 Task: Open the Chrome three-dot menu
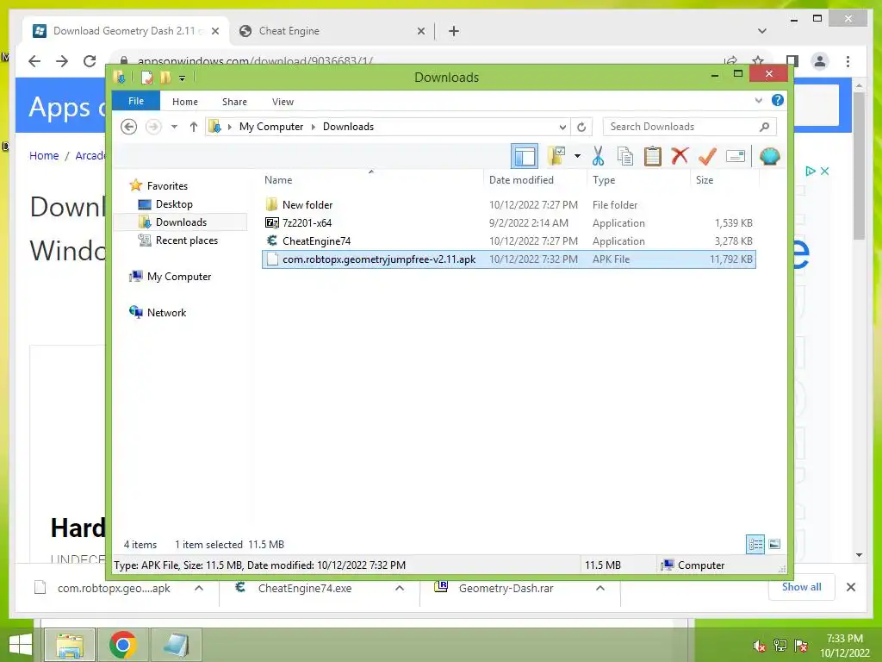point(848,61)
